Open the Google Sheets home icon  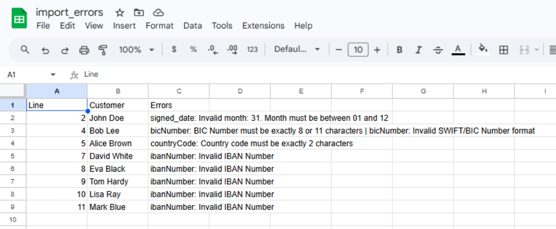pos(19,18)
